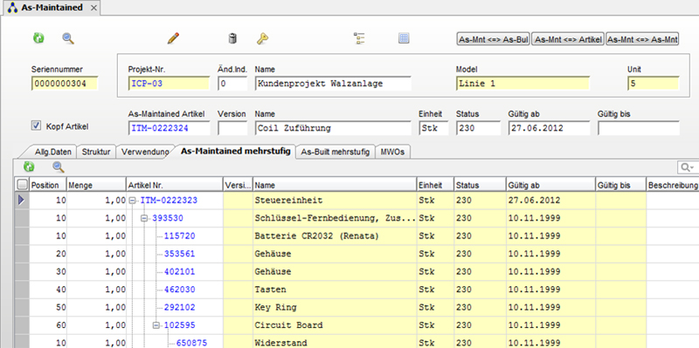Click the empty Gültig bis field
This screenshot has width=699, height=348.
[x=639, y=128]
